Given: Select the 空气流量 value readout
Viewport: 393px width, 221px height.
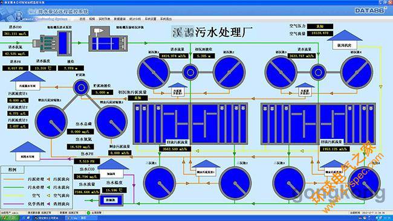Looking at the screenshot, I should [320, 33].
